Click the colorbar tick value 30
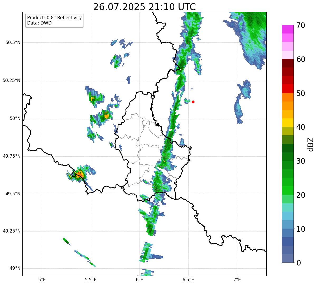The image size is (317, 285). [301, 161]
